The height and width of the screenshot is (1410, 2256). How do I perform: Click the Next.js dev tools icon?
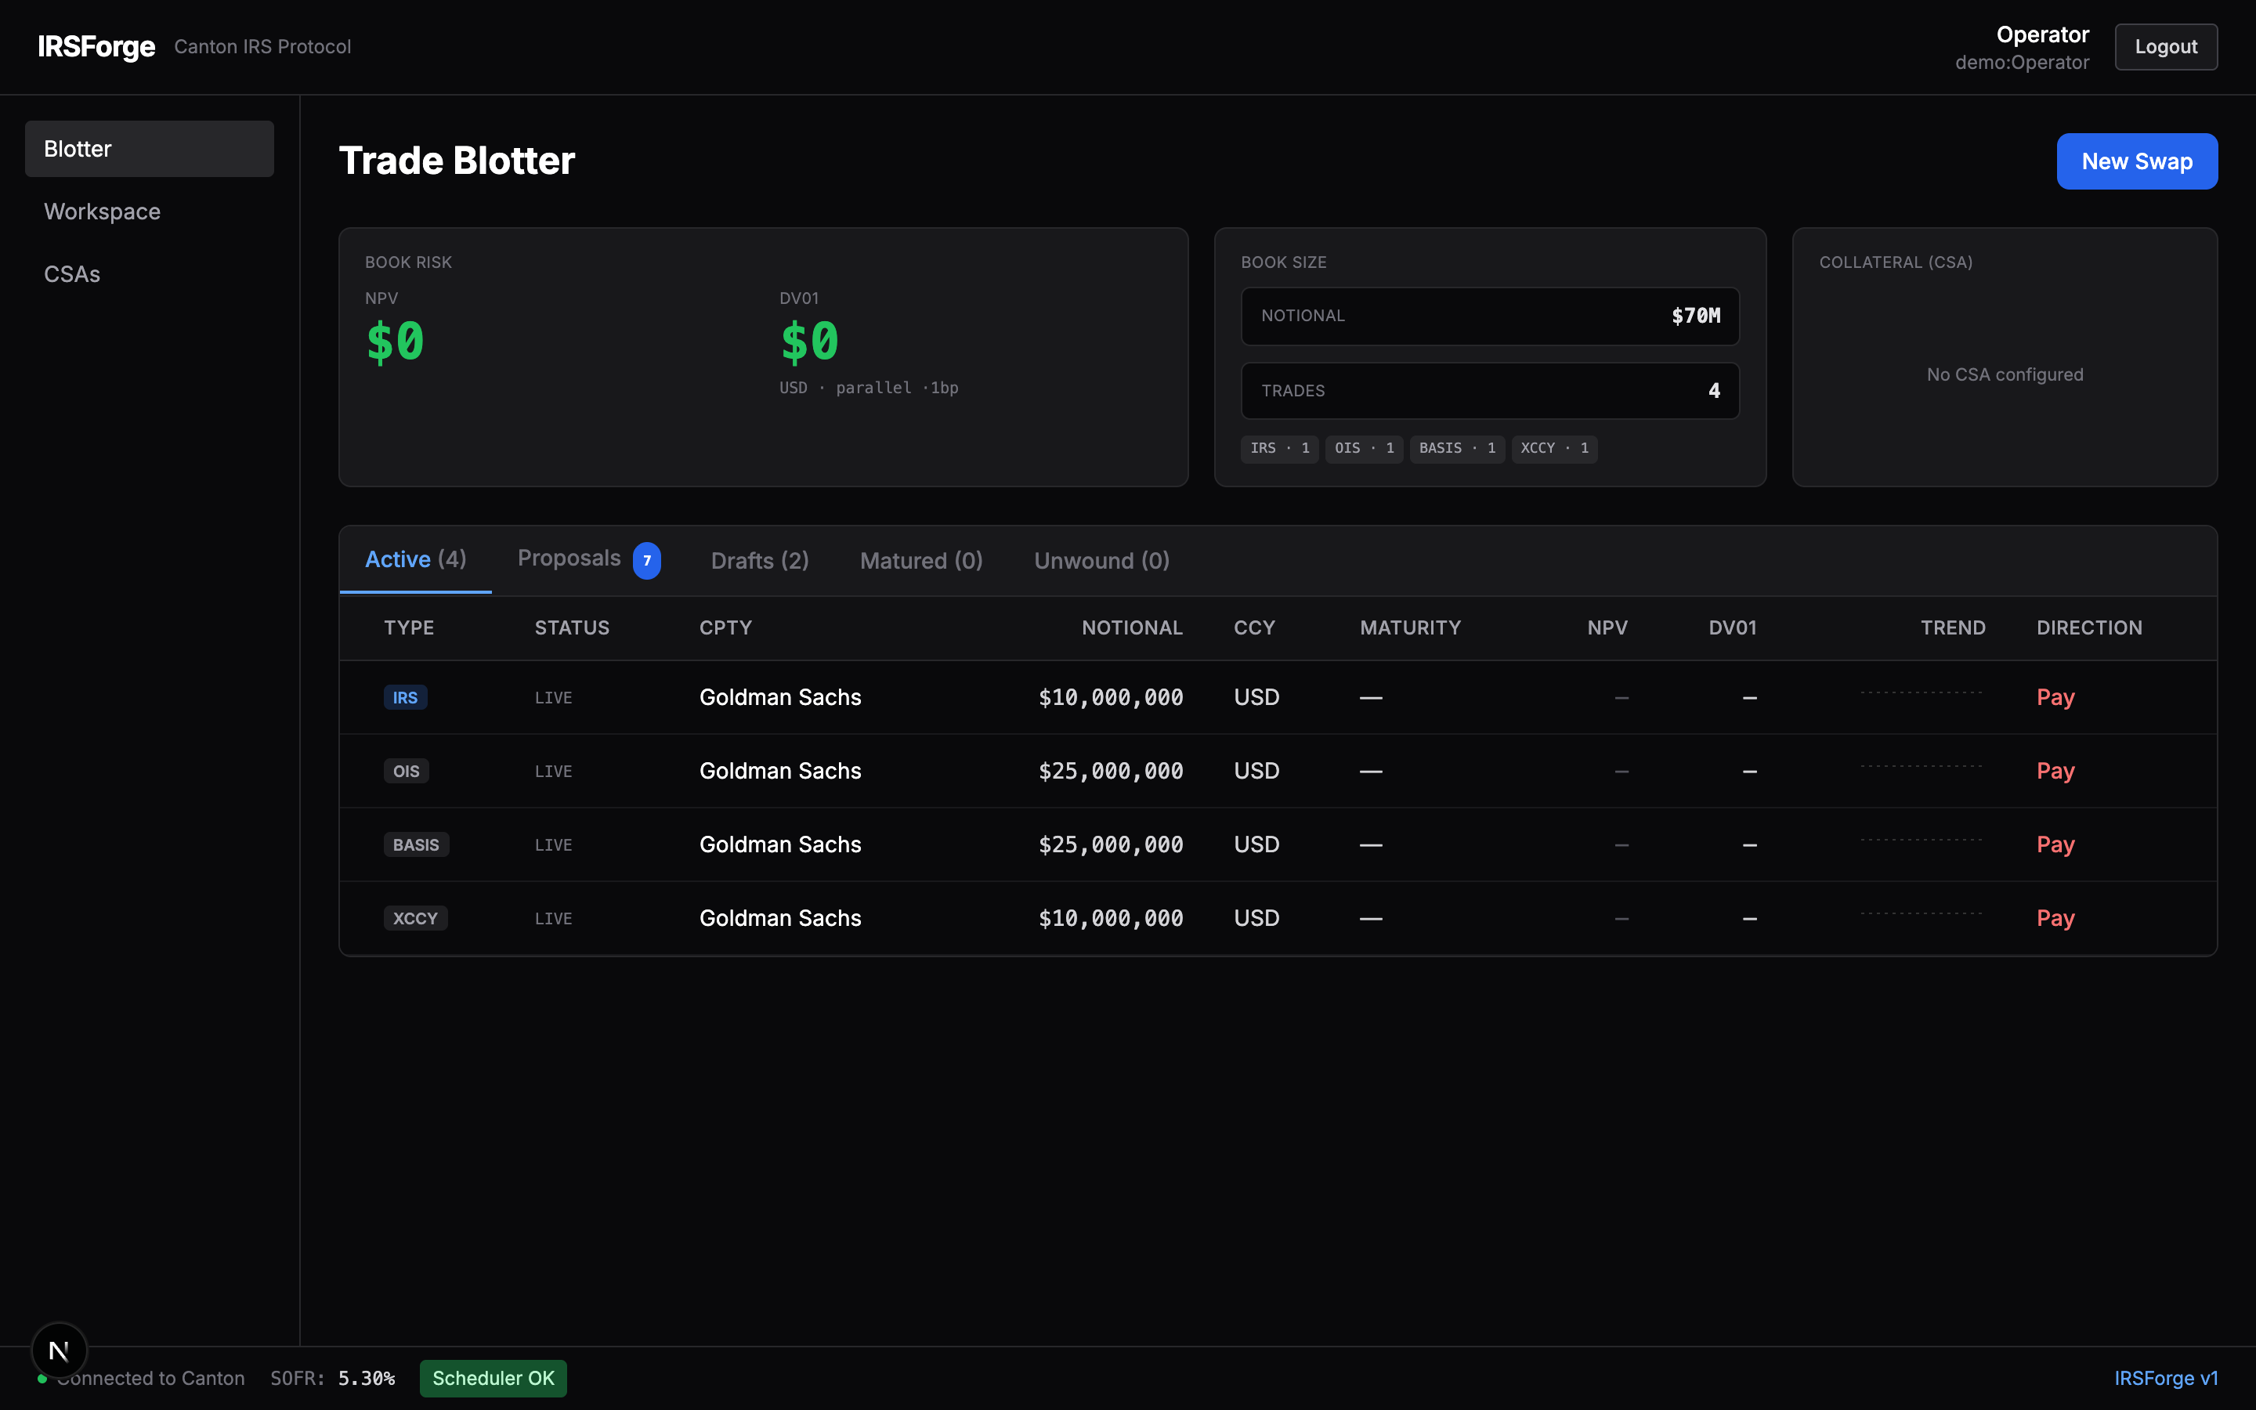tap(59, 1350)
